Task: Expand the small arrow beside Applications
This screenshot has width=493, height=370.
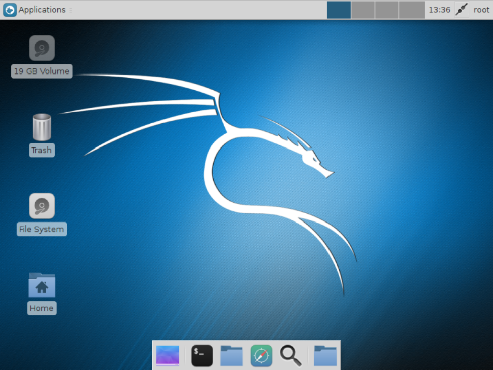Action: (x=70, y=10)
